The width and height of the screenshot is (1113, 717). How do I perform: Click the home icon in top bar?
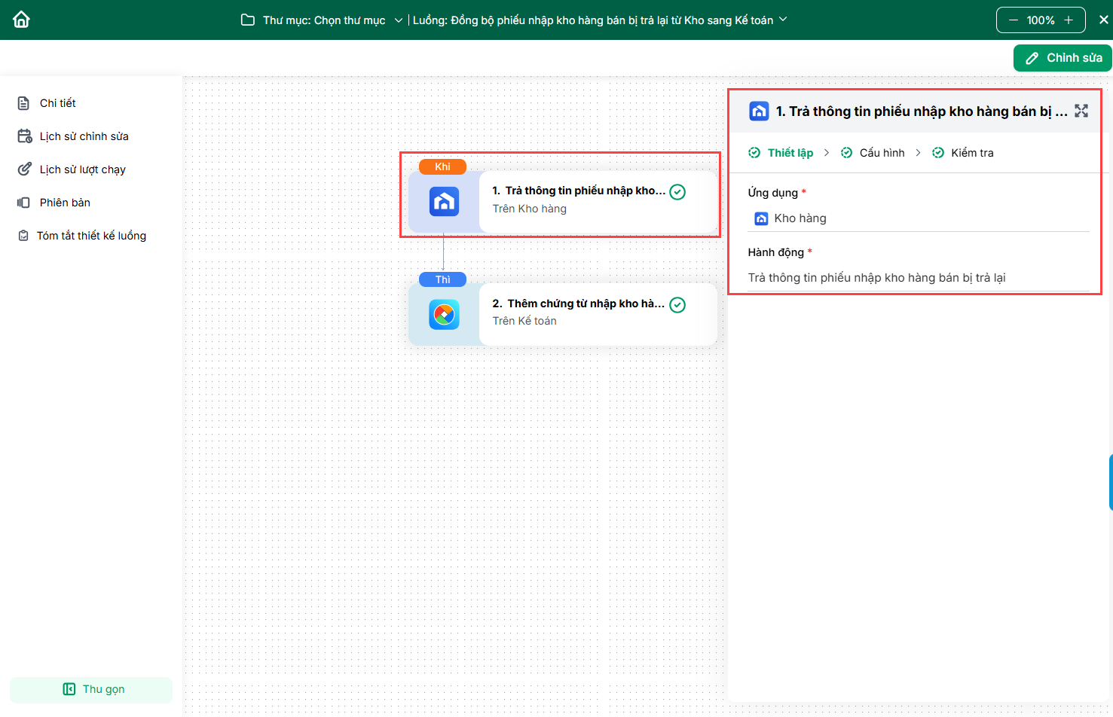click(21, 20)
